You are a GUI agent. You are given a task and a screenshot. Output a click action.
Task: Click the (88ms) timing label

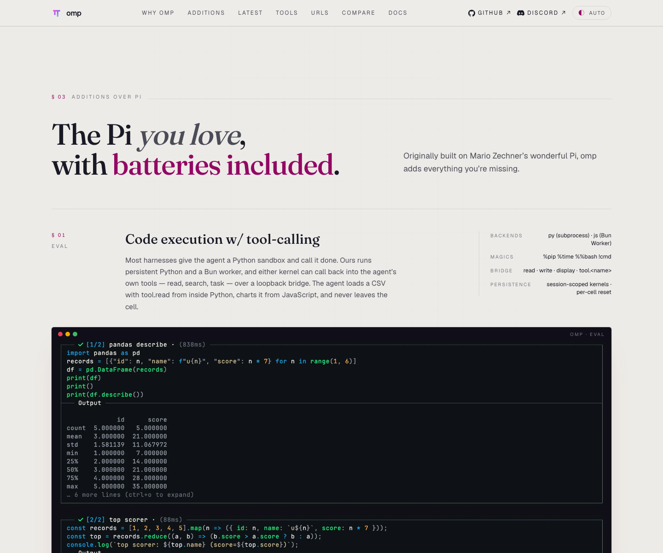coord(171,520)
